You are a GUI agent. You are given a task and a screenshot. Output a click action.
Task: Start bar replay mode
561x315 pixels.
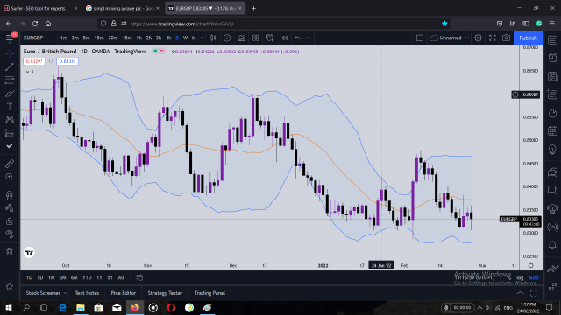284,38
